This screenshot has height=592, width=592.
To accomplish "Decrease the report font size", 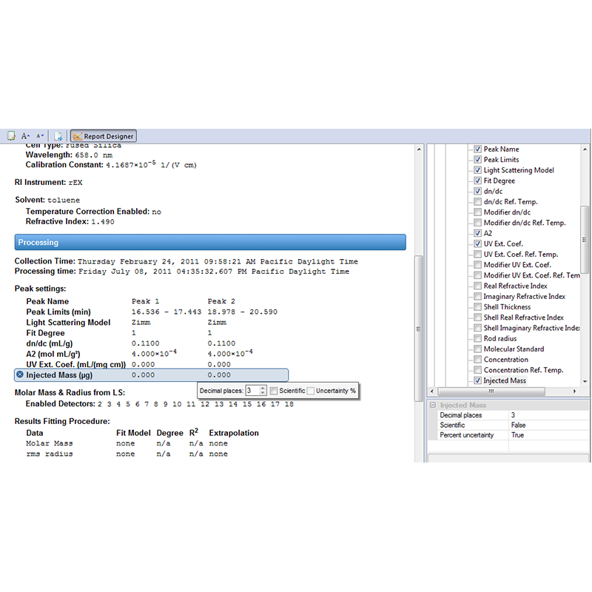I will [x=40, y=136].
